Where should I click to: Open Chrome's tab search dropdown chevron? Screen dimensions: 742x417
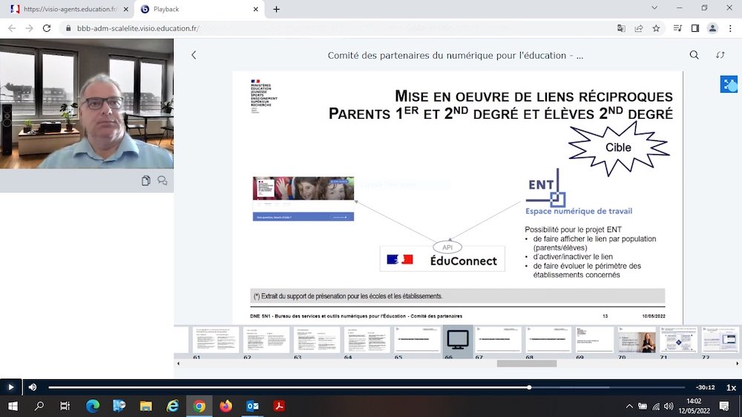pos(654,8)
